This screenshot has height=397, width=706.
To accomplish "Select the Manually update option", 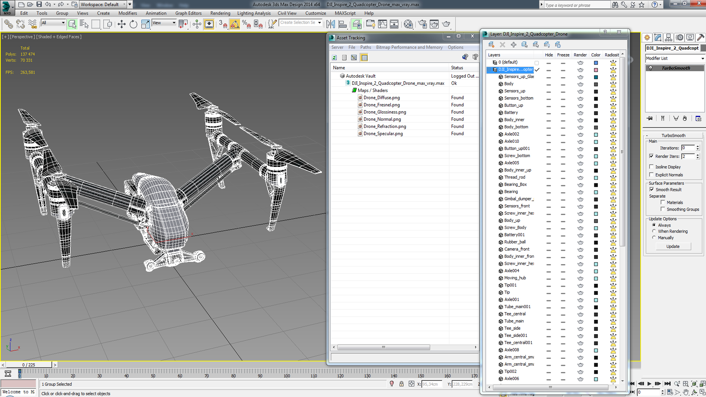I will tap(654, 237).
